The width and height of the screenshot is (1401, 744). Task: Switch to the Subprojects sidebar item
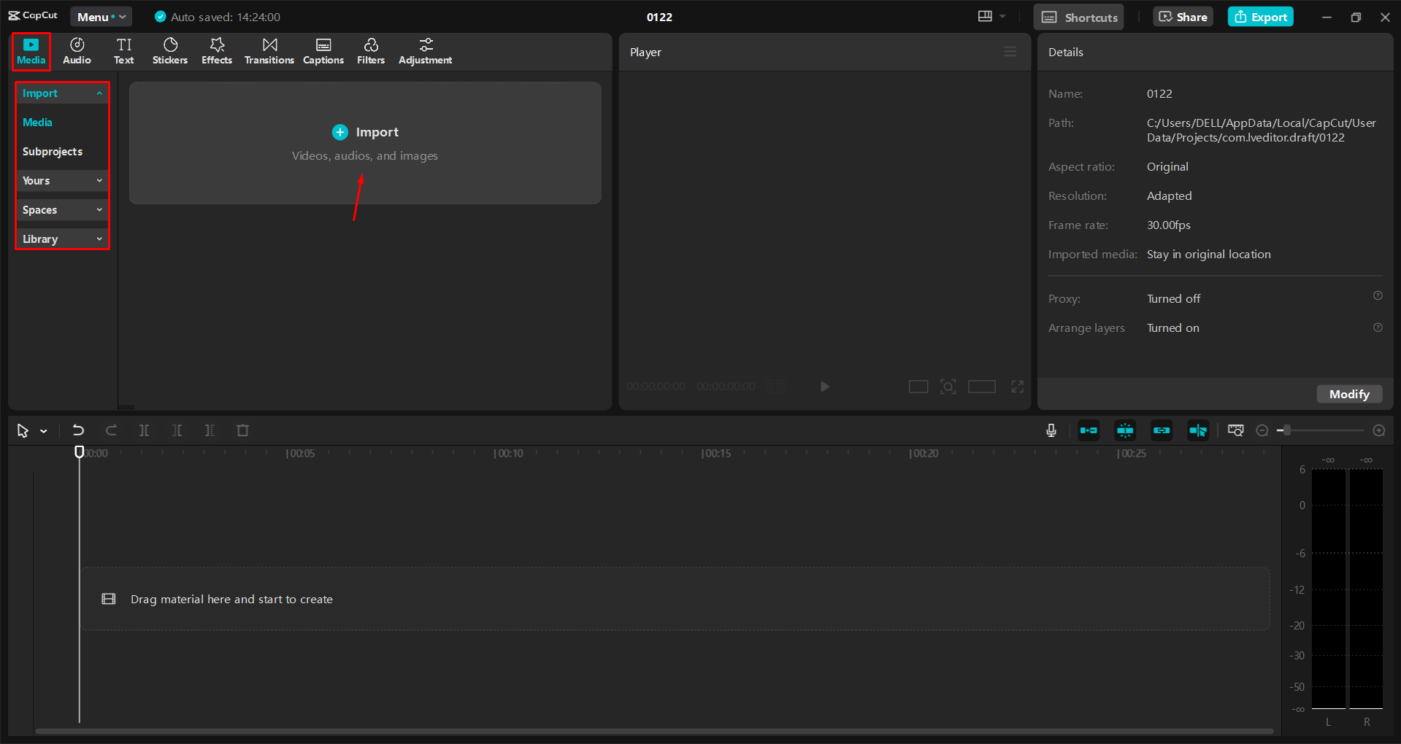coord(52,152)
